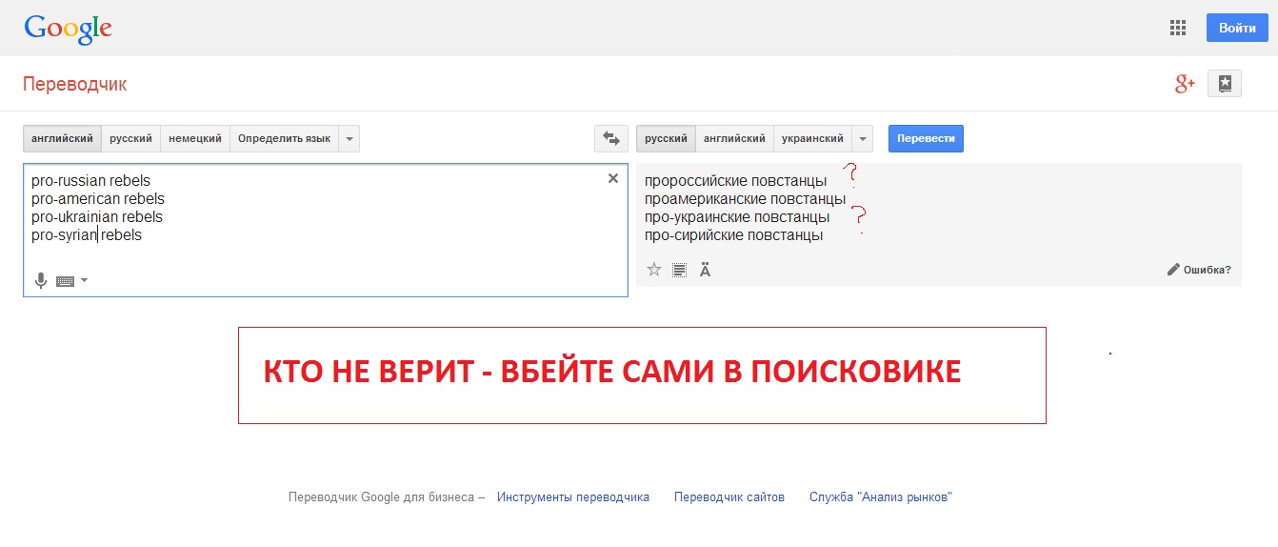Click the Войти sign-in button
The width and height of the screenshot is (1278, 547).
click(x=1237, y=28)
